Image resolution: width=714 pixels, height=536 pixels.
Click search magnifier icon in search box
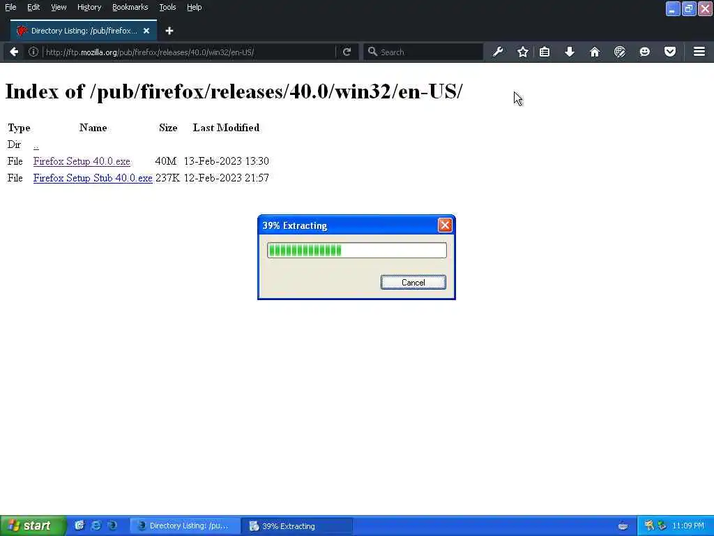click(x=372, y=52)
